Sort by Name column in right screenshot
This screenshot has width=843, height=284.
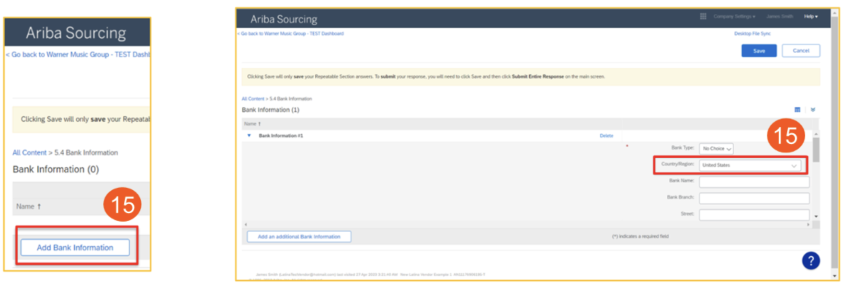252,124
